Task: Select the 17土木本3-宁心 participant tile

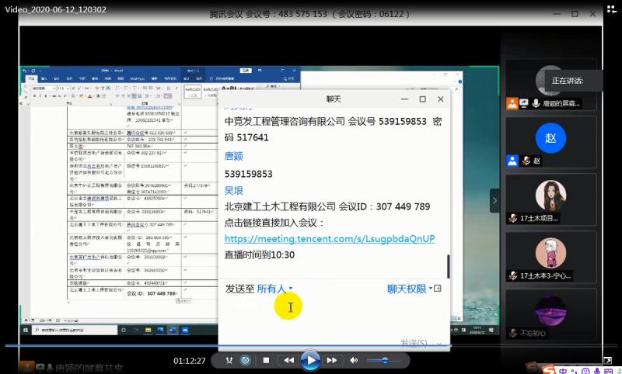Action: pos(551,257)
